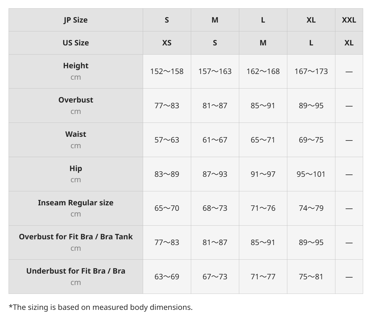Click the JP Size header cell
Viewport: 372px width, 321px height.
pos(76,20)
